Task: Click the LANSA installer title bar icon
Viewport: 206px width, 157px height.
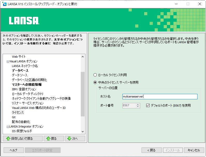Action: pyautogui.click(x=4, y=4)
